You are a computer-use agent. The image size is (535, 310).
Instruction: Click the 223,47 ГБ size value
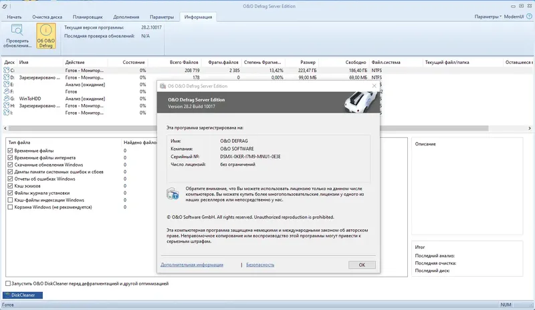[x=307, y=71]
